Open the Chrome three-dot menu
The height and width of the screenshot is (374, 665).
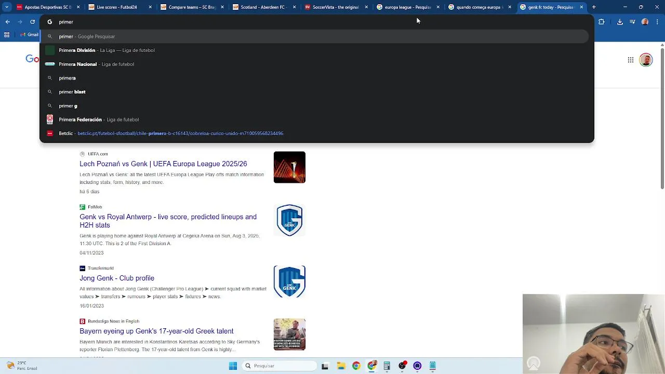pyautogui.click(x=657, y=22)
